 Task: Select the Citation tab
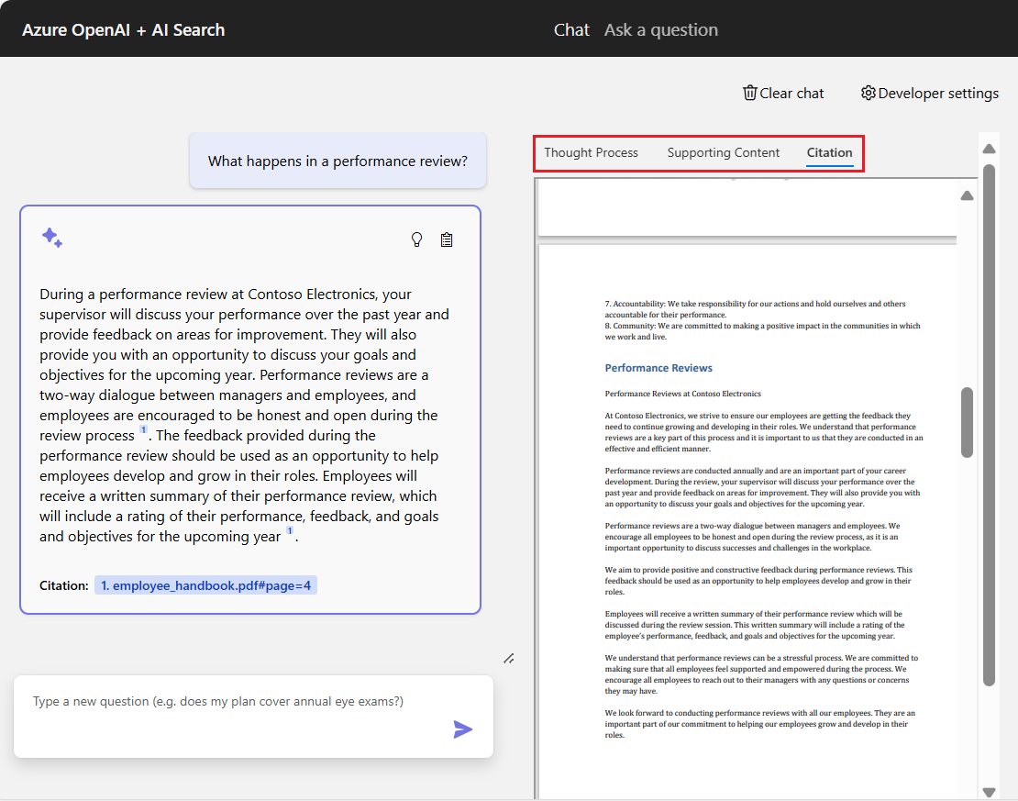(829, 152)
